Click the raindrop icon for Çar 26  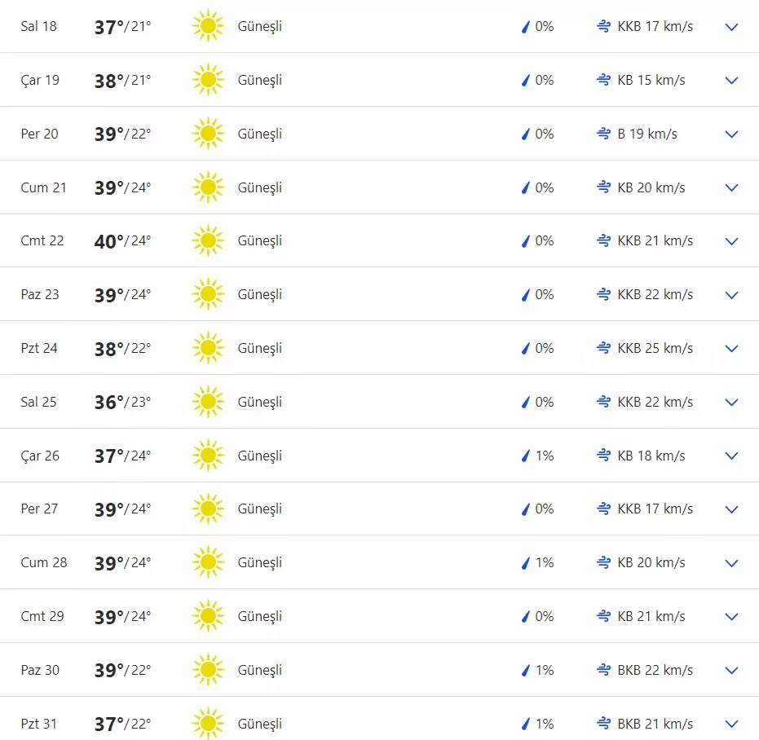point(526,456)
